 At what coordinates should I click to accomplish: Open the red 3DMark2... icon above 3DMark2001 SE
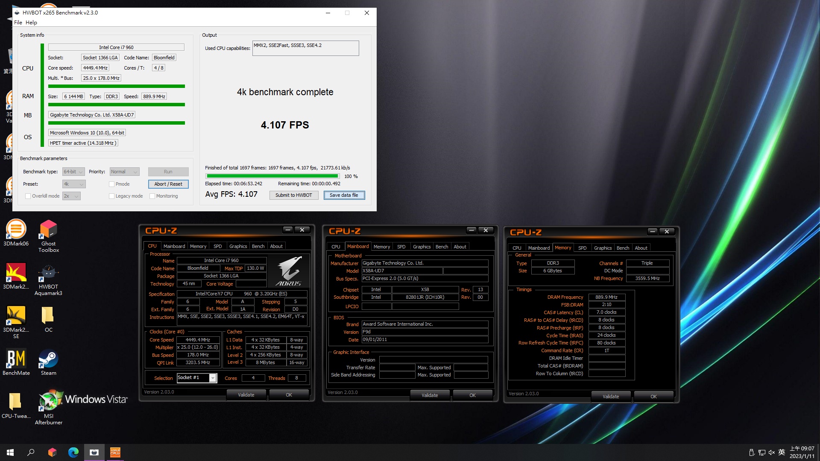pos(16,276)
